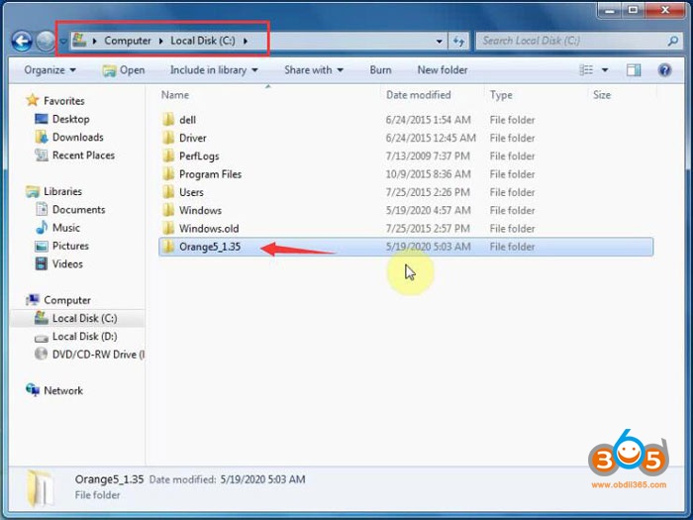
Task: Select Computer in navigation pane
Action: 67,300
